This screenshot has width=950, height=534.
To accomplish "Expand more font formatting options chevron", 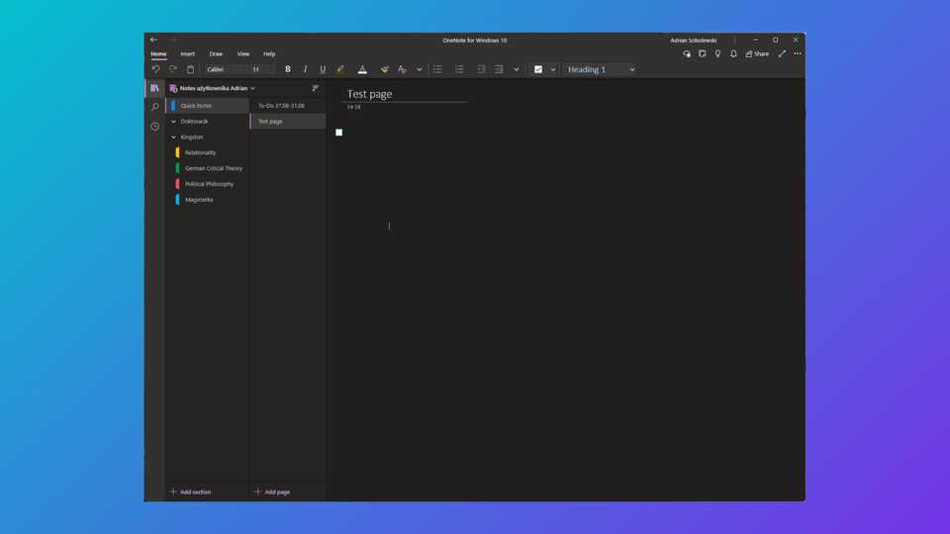I will [419, 69].
